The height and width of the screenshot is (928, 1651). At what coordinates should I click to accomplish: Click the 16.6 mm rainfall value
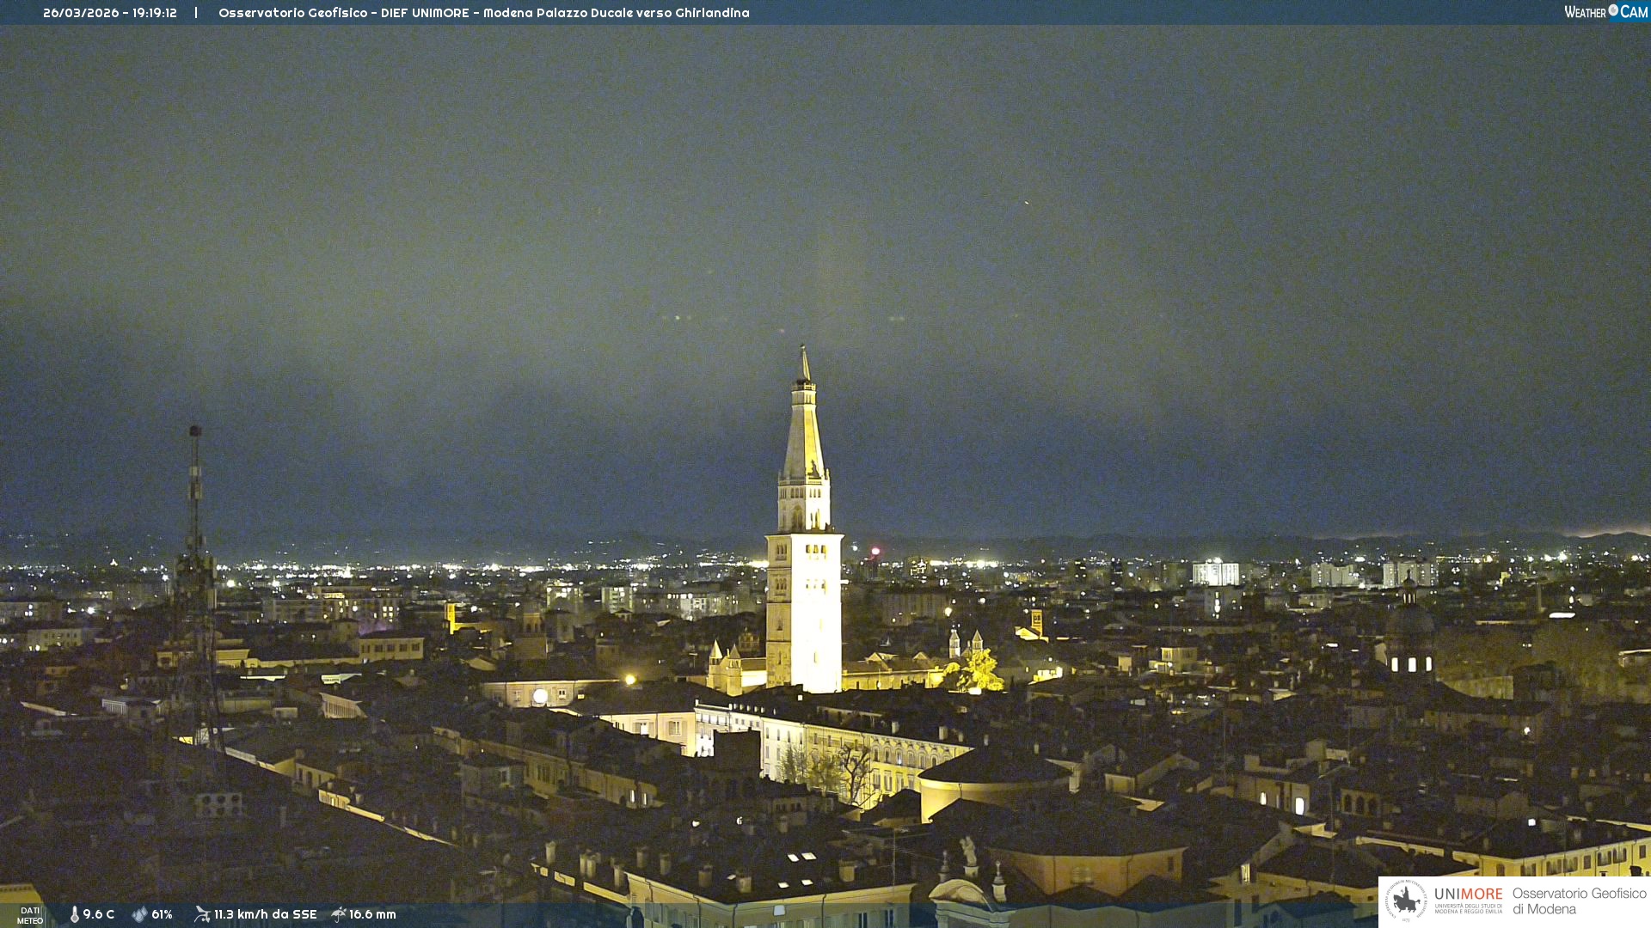(x=372, y=914)
